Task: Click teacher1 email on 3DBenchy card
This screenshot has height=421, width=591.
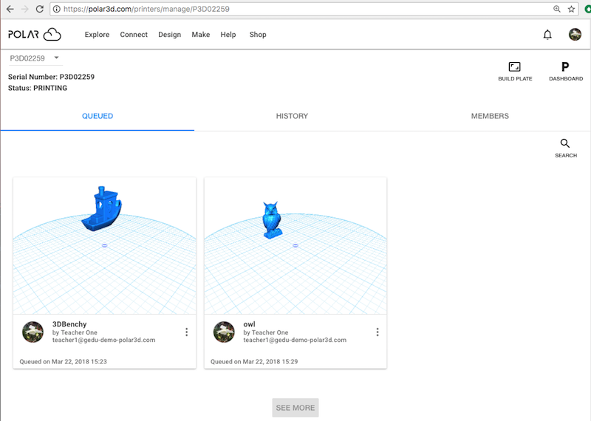Action: click(x=103, y=340)
